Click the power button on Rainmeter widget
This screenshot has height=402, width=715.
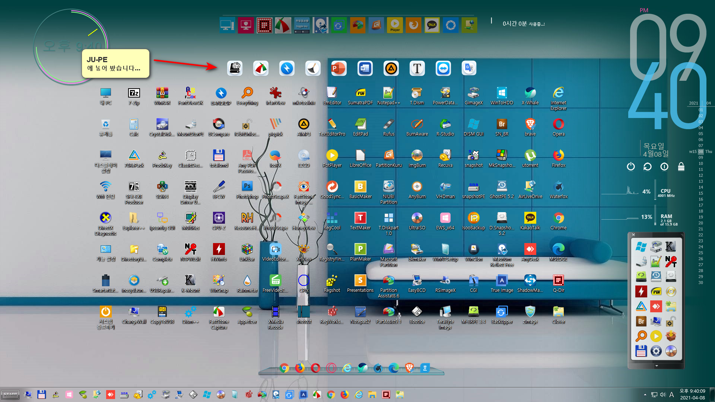pyautogui.click(x=630, y=166)
